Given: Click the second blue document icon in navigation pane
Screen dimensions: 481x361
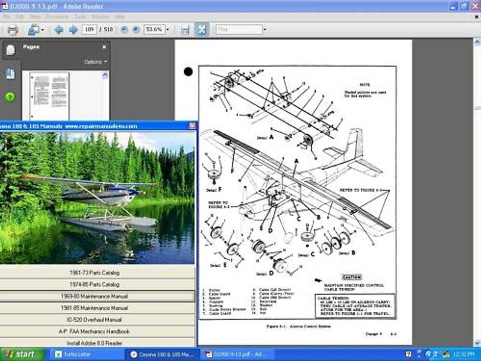Looking at the screenshot, I should point(10,74).
